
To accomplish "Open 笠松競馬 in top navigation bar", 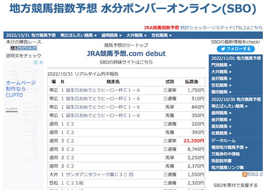I will 161,35.
